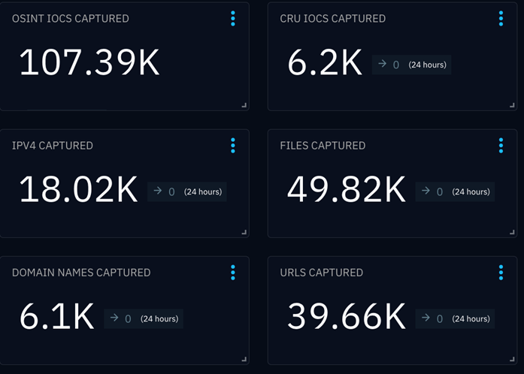The height and width of the screenshot is (374, 524).
Task: Click resize handle of OSINT IOCS CAPTURED widget
Action: [244, 106]
